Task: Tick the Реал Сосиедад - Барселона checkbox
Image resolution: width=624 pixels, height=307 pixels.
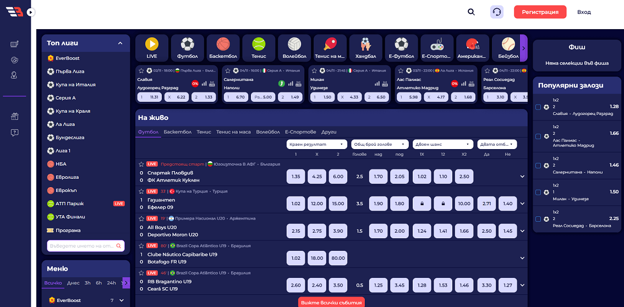Action: point(538,218)
